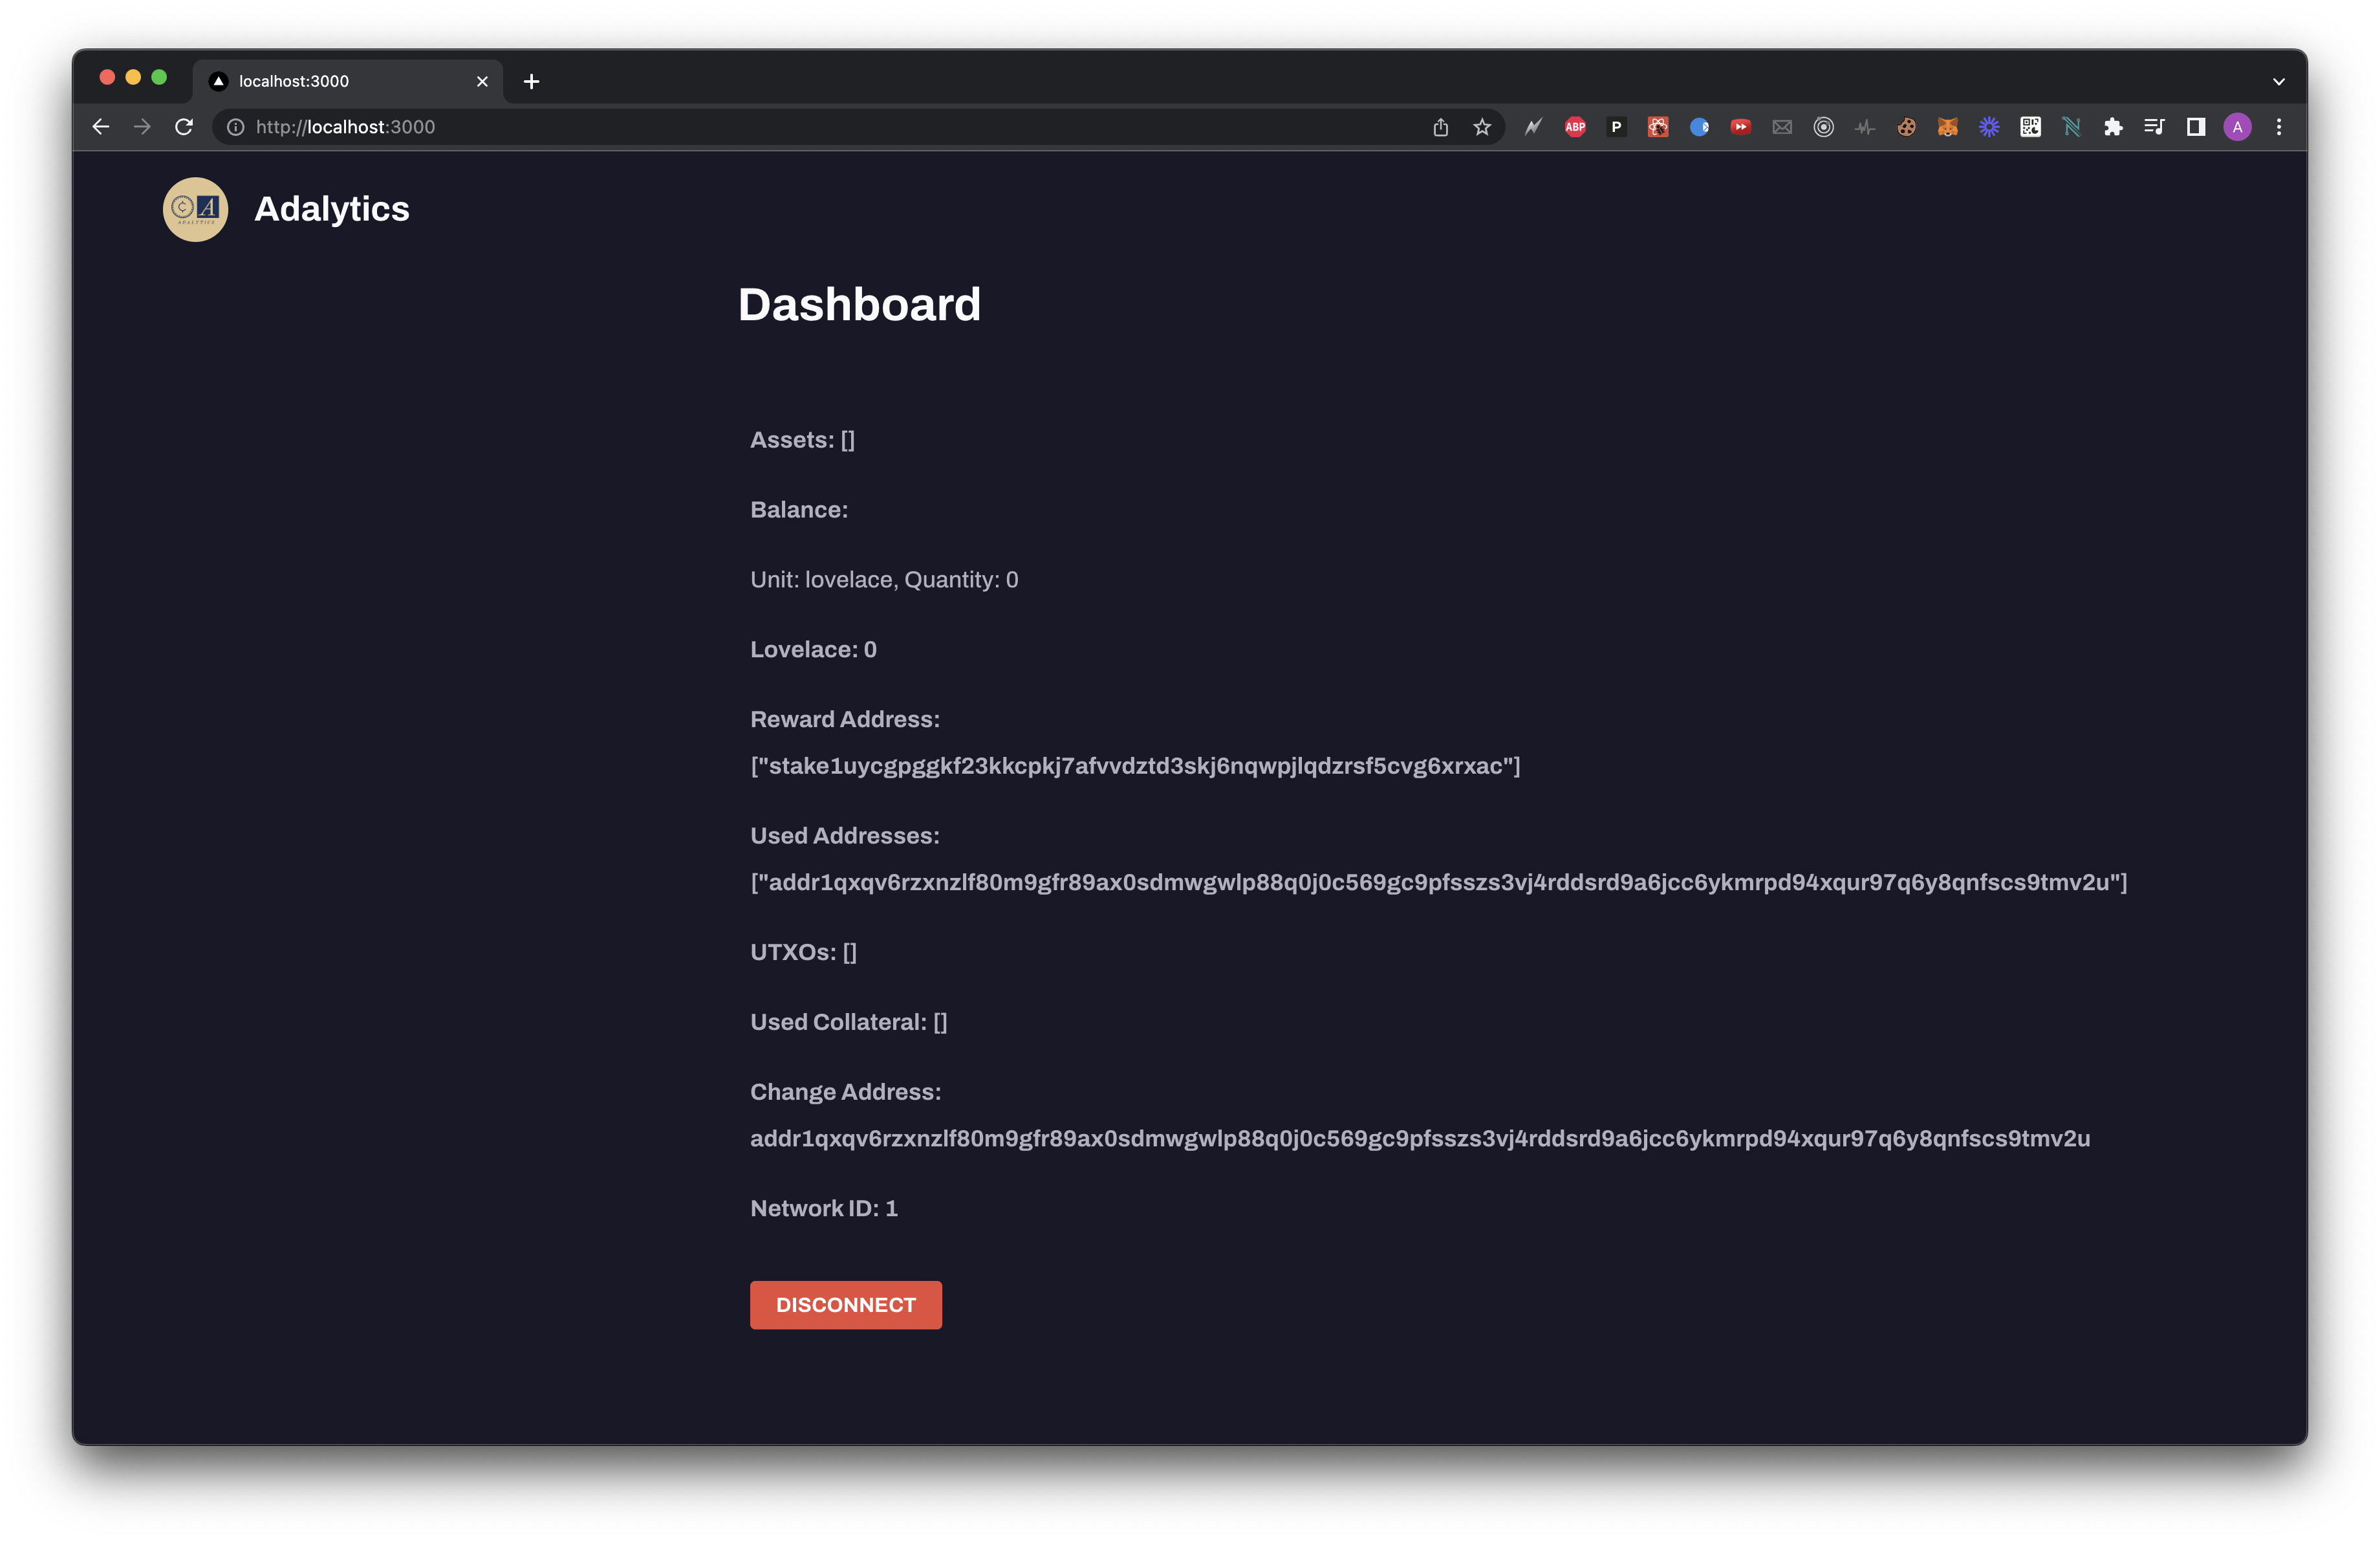Image resolution: width=2380 pixels, height=1541 pixels.
Task: Expand the tab search chevron
Action: [x=2279, y=82]
